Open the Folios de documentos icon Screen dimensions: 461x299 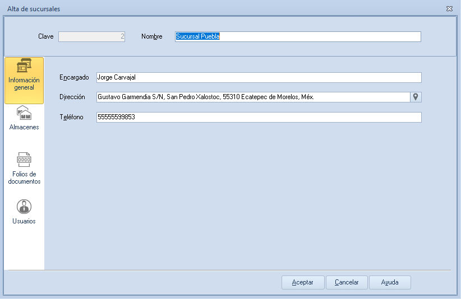point(24,160)
